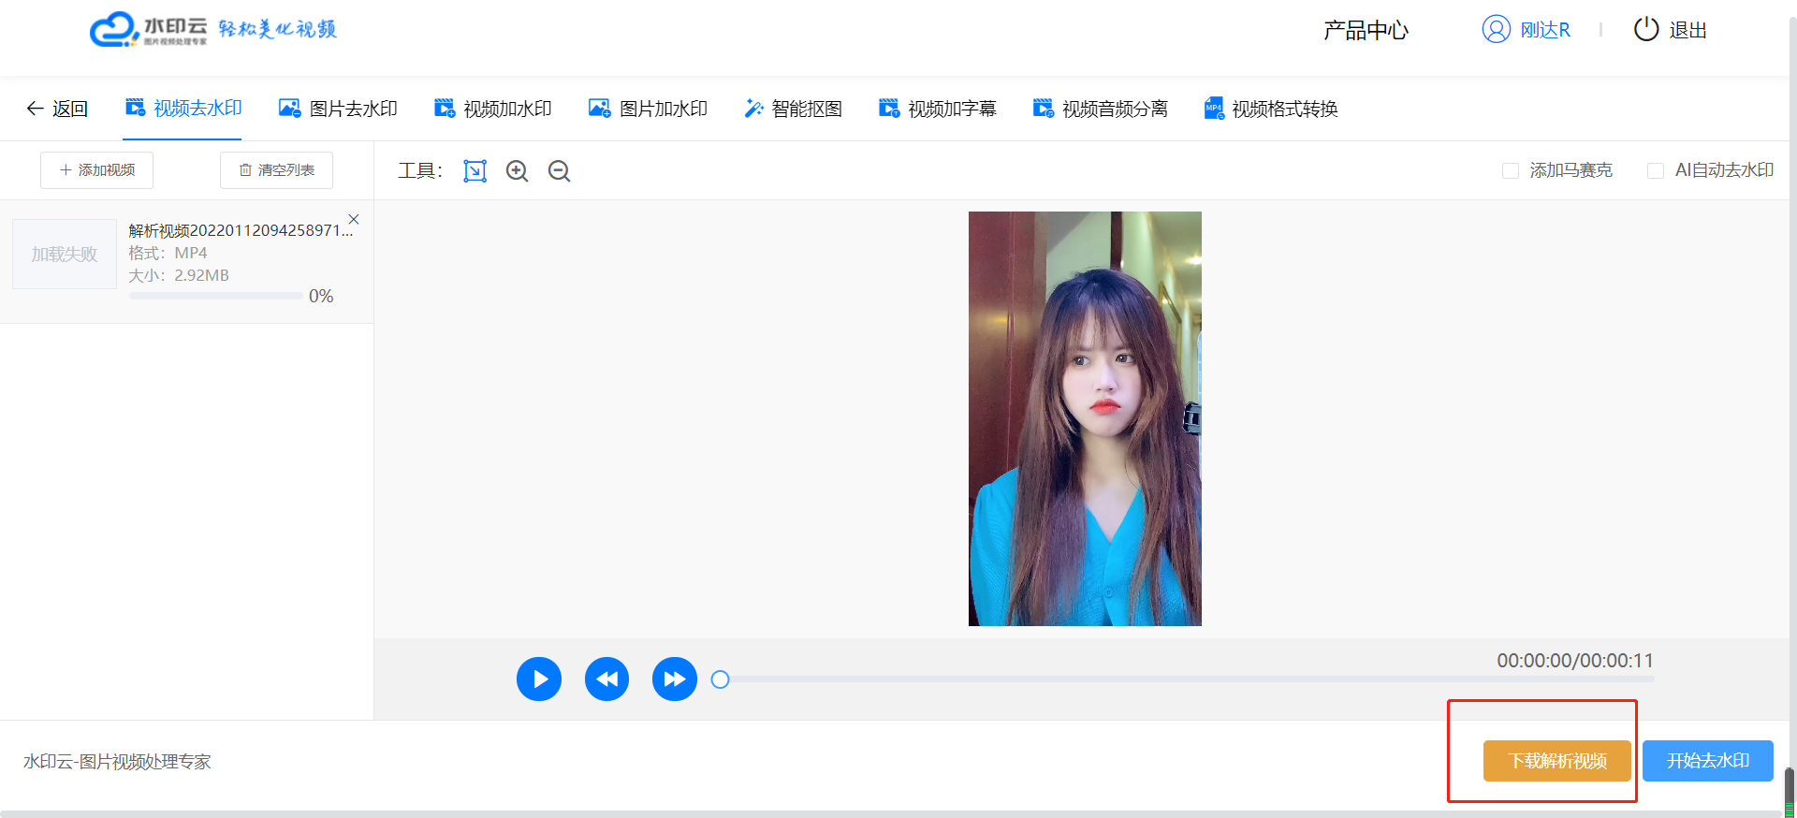The width and height of the screenshot is (1797, 818).
Task: Switch to the 智能抠图 tab
Action: coord(793,109)
